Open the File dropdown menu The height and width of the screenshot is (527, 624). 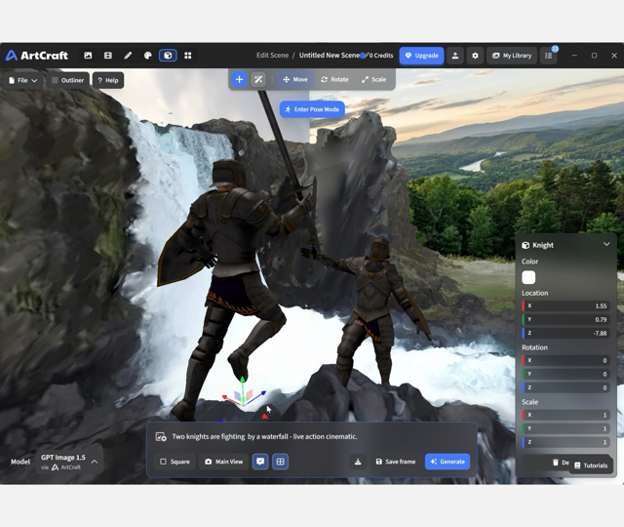tap(23, 80)
